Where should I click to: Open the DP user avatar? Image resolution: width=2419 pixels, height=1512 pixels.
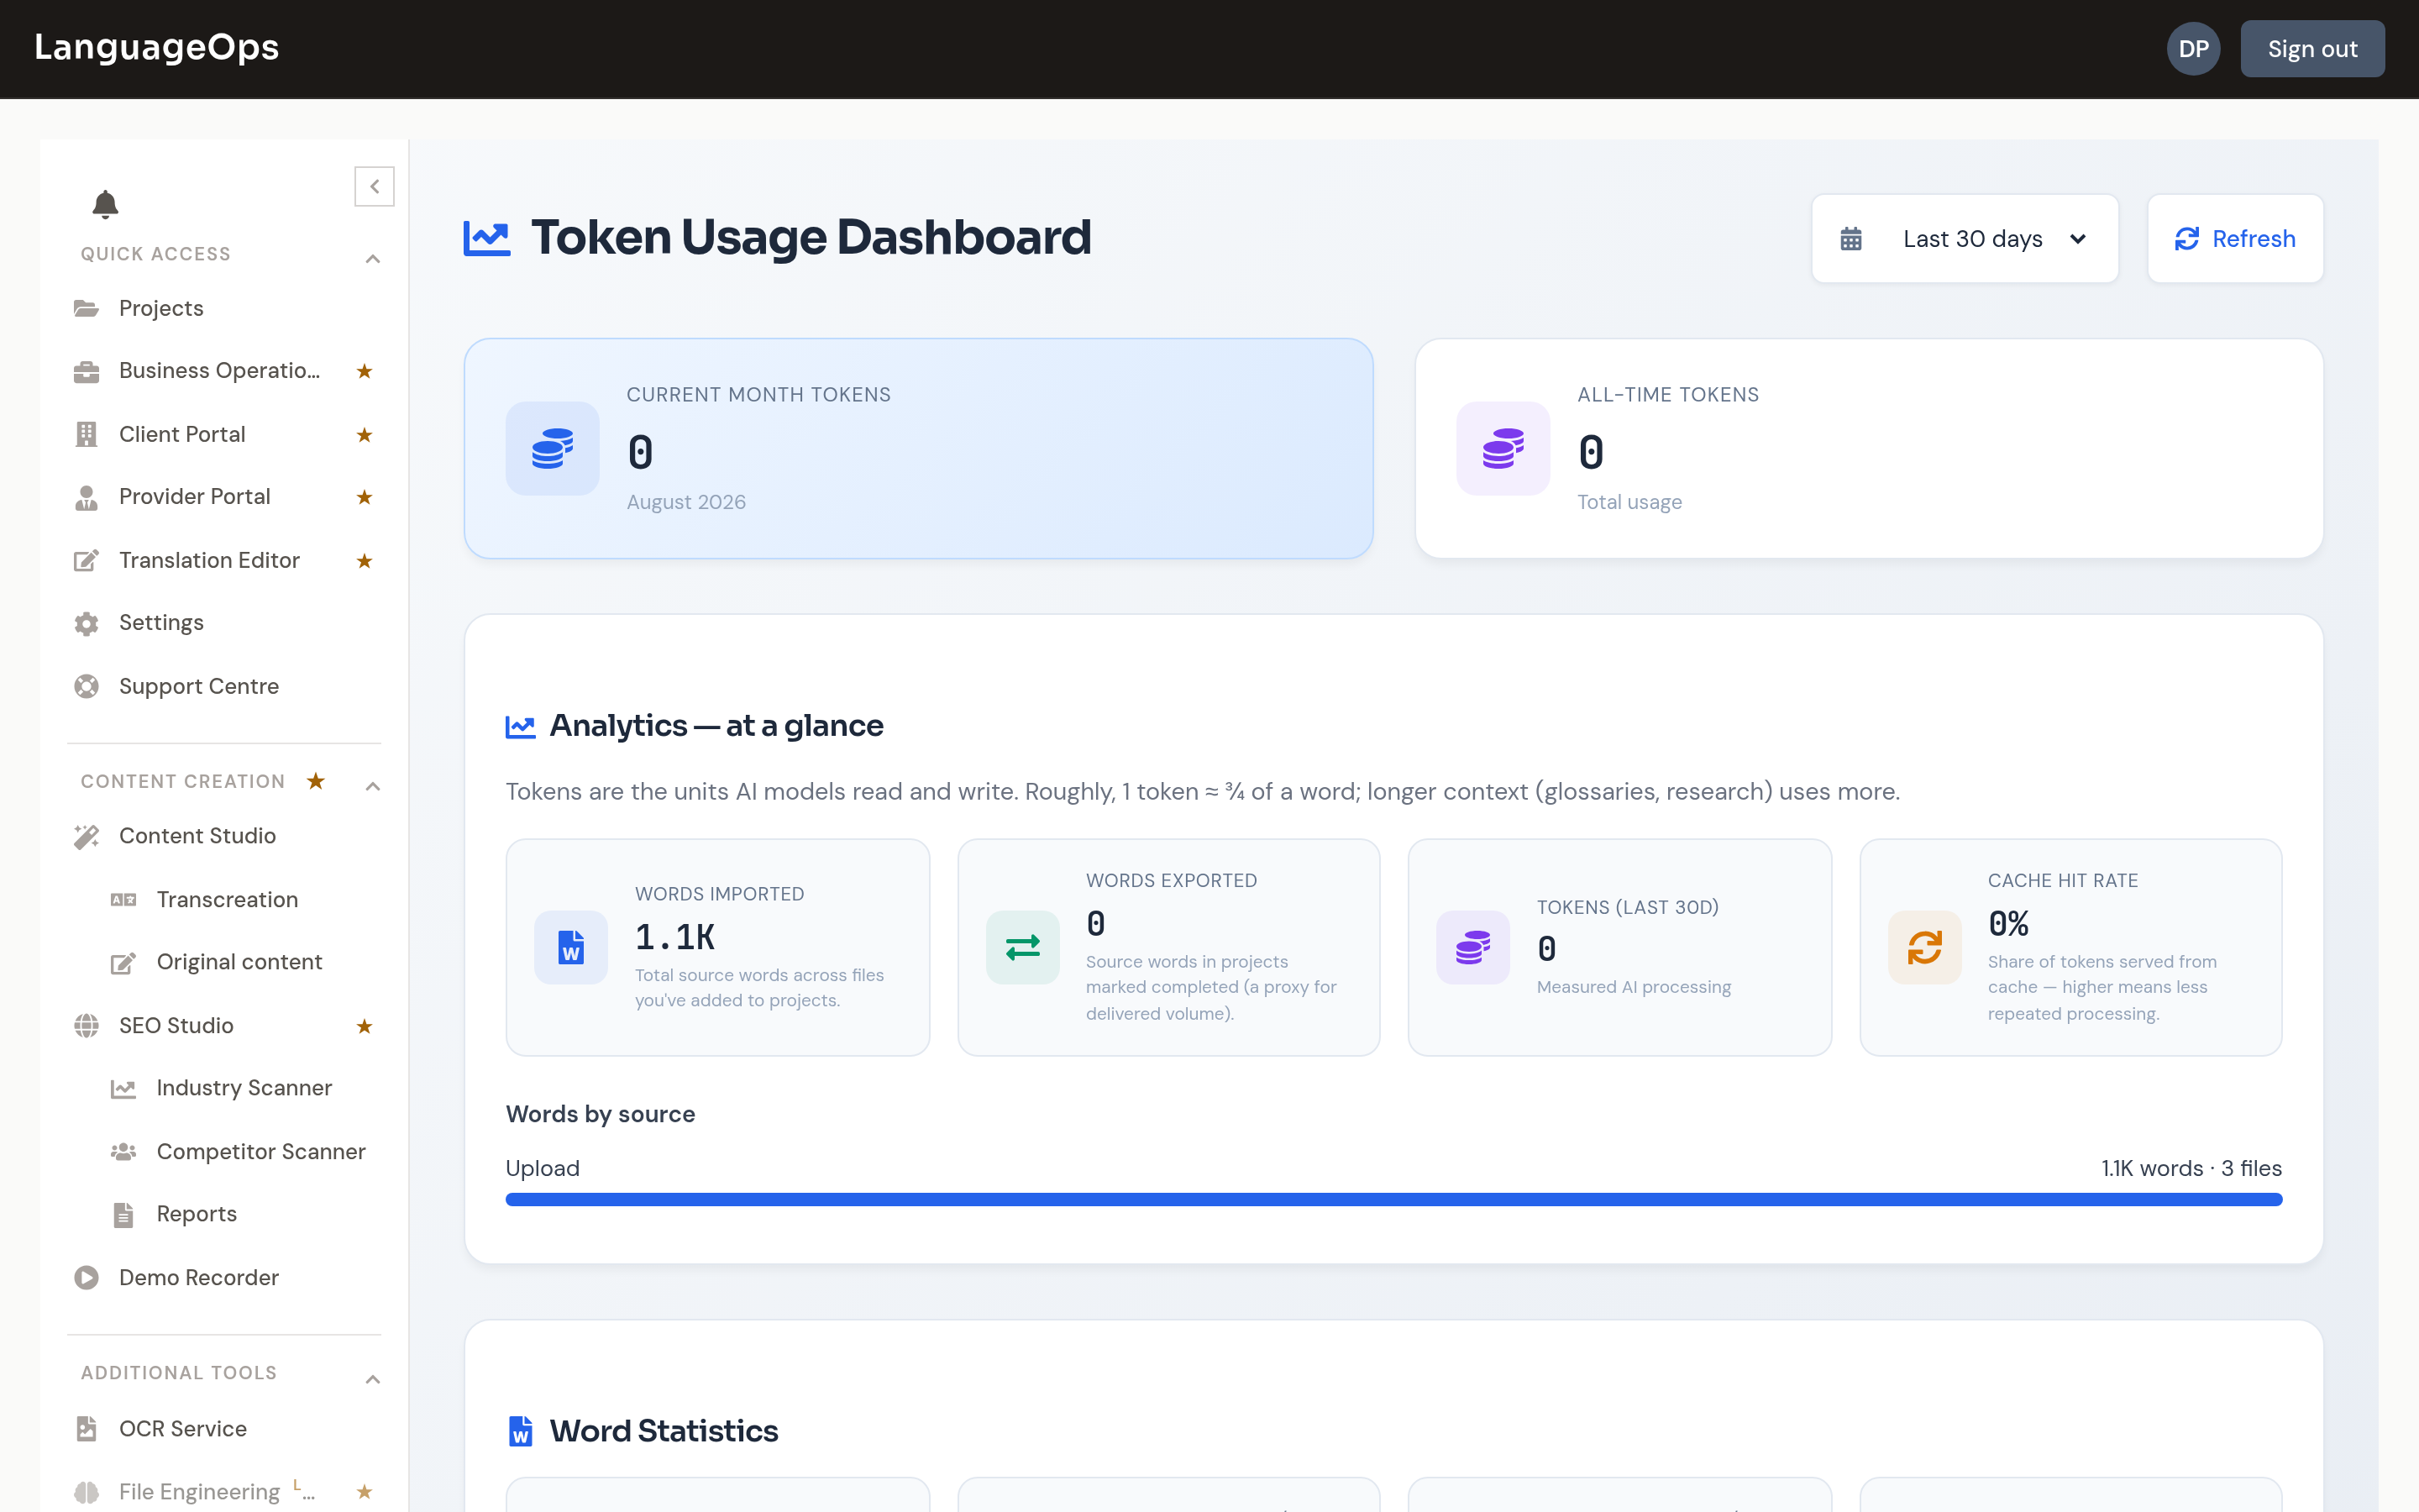point(2193,49)
